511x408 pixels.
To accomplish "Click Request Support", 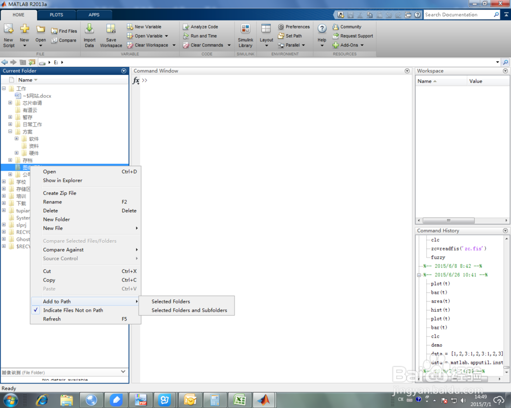I will (353, 36).
